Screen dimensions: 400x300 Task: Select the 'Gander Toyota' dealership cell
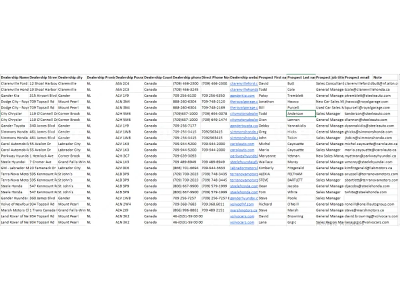14,126
